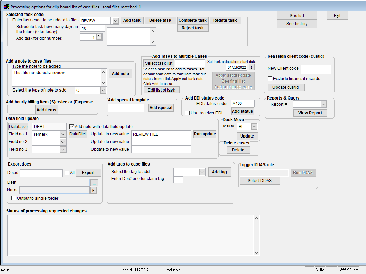This screenshot has height=274, width=366.
Task: Click Update custid button
Action: [286, 87]
